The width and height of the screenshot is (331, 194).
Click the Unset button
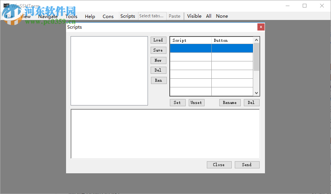(197, 102)
